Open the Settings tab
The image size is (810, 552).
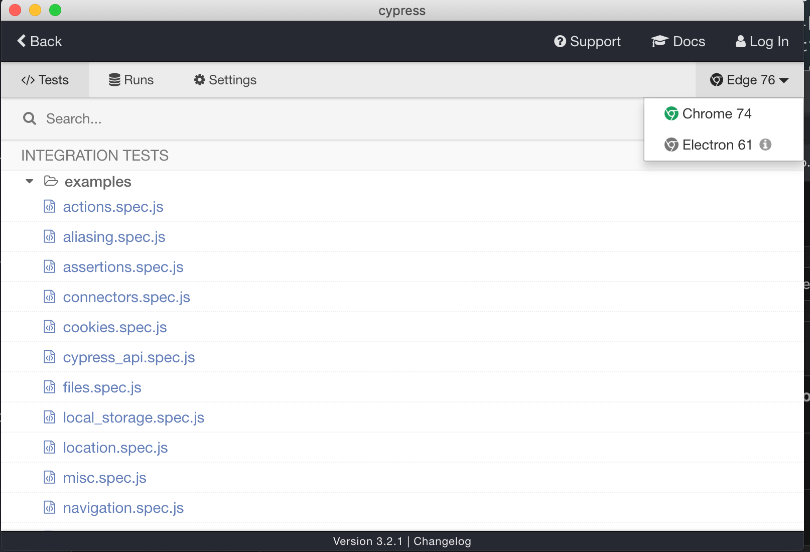click(x=225, y=80)
